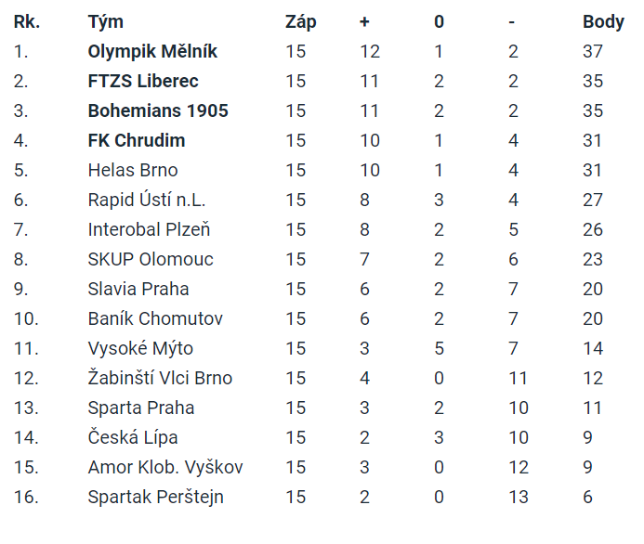This screenshot has height=544, width=644.
Task: Select the Helas Brno team name
Action: click(133, 170)
